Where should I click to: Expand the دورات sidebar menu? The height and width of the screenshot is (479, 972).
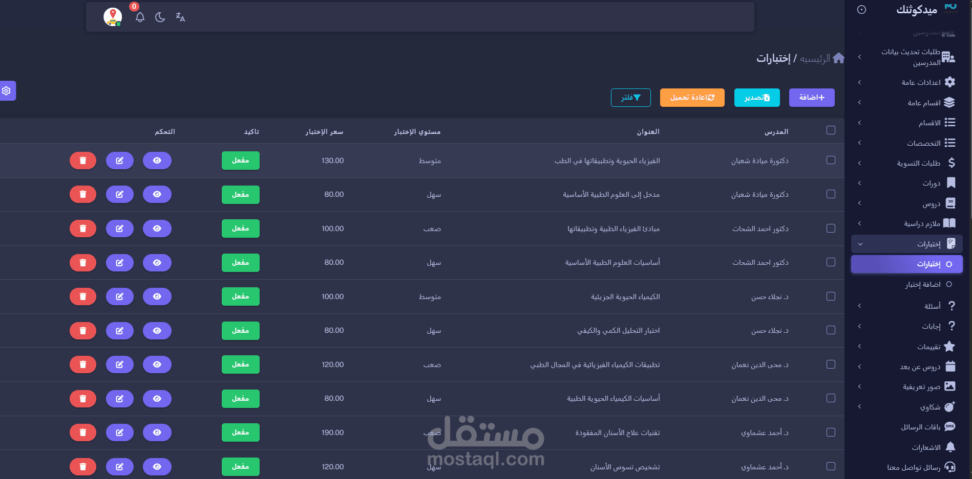907,183
